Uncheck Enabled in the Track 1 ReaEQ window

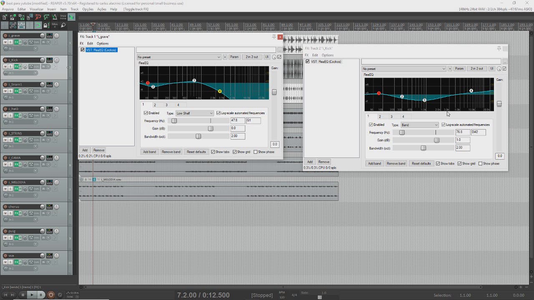[x=146, y=113]
